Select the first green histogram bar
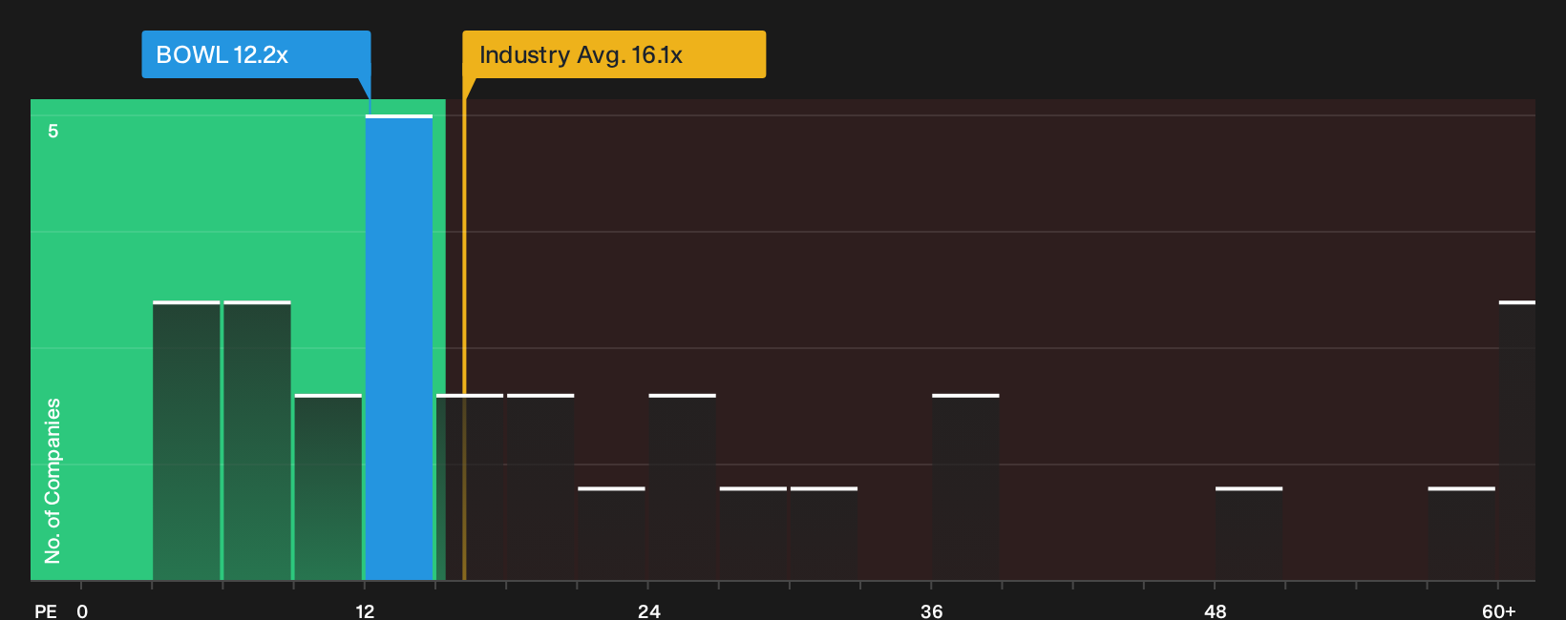Image resolution: width=1566 pixels, height=620 pixels. [x=186, y=441]
